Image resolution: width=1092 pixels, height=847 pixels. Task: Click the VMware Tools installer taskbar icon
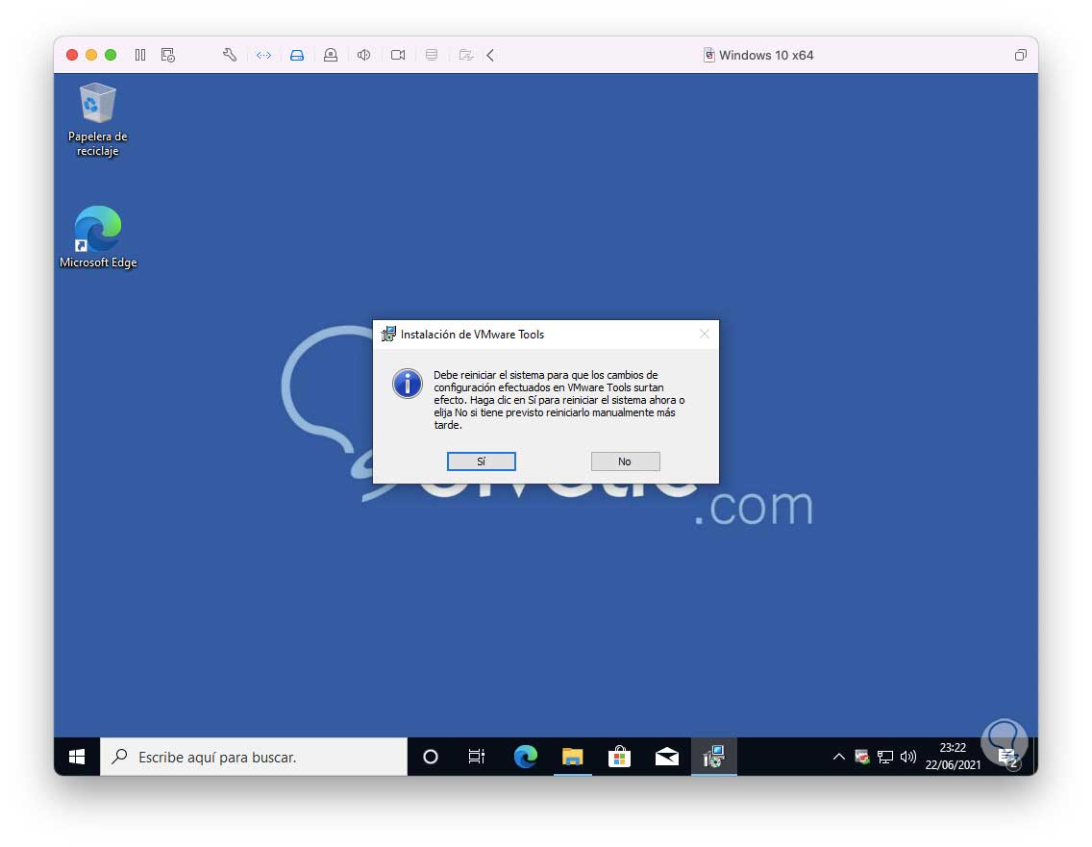coord(714,757)
